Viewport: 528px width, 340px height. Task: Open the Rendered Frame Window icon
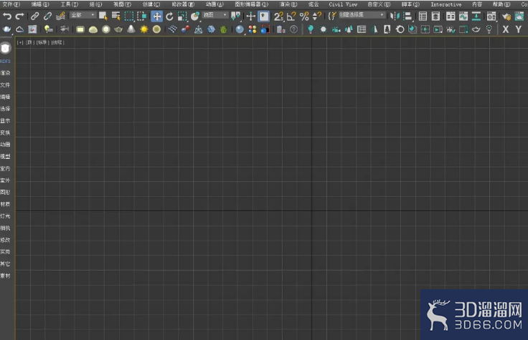coord(519,16)
